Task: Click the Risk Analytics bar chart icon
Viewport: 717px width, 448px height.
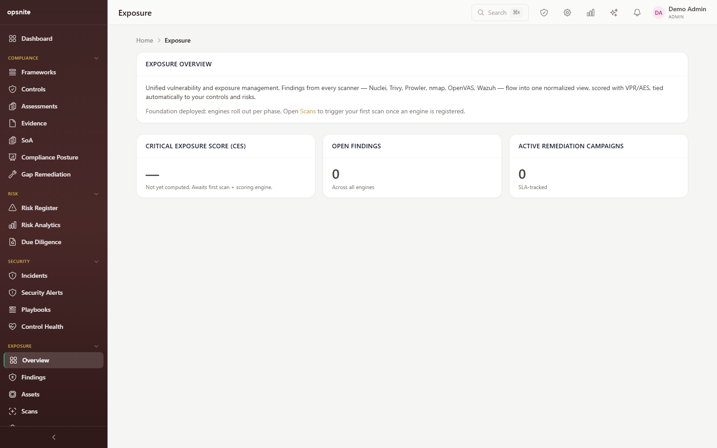Action: [13, 225]
